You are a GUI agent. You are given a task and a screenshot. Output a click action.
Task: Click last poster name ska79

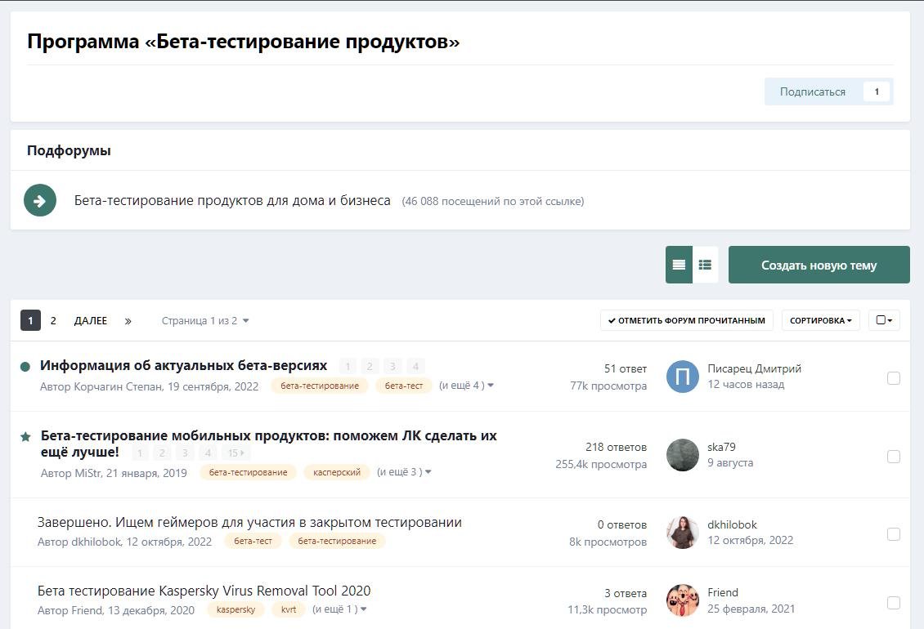(x=721, y=447)
